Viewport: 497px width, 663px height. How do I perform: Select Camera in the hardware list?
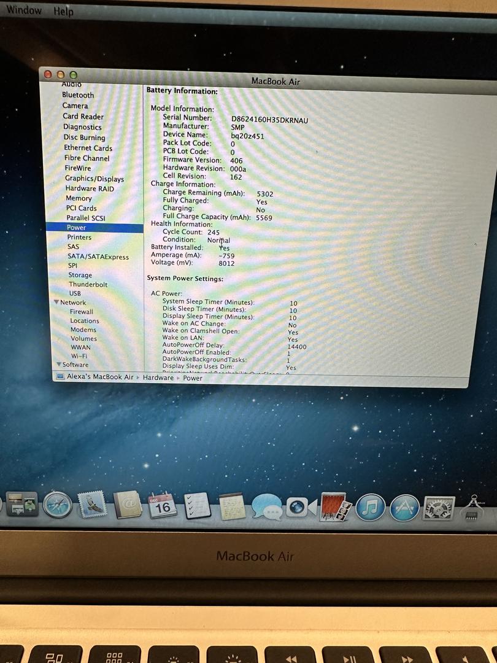tap(75, 106)
